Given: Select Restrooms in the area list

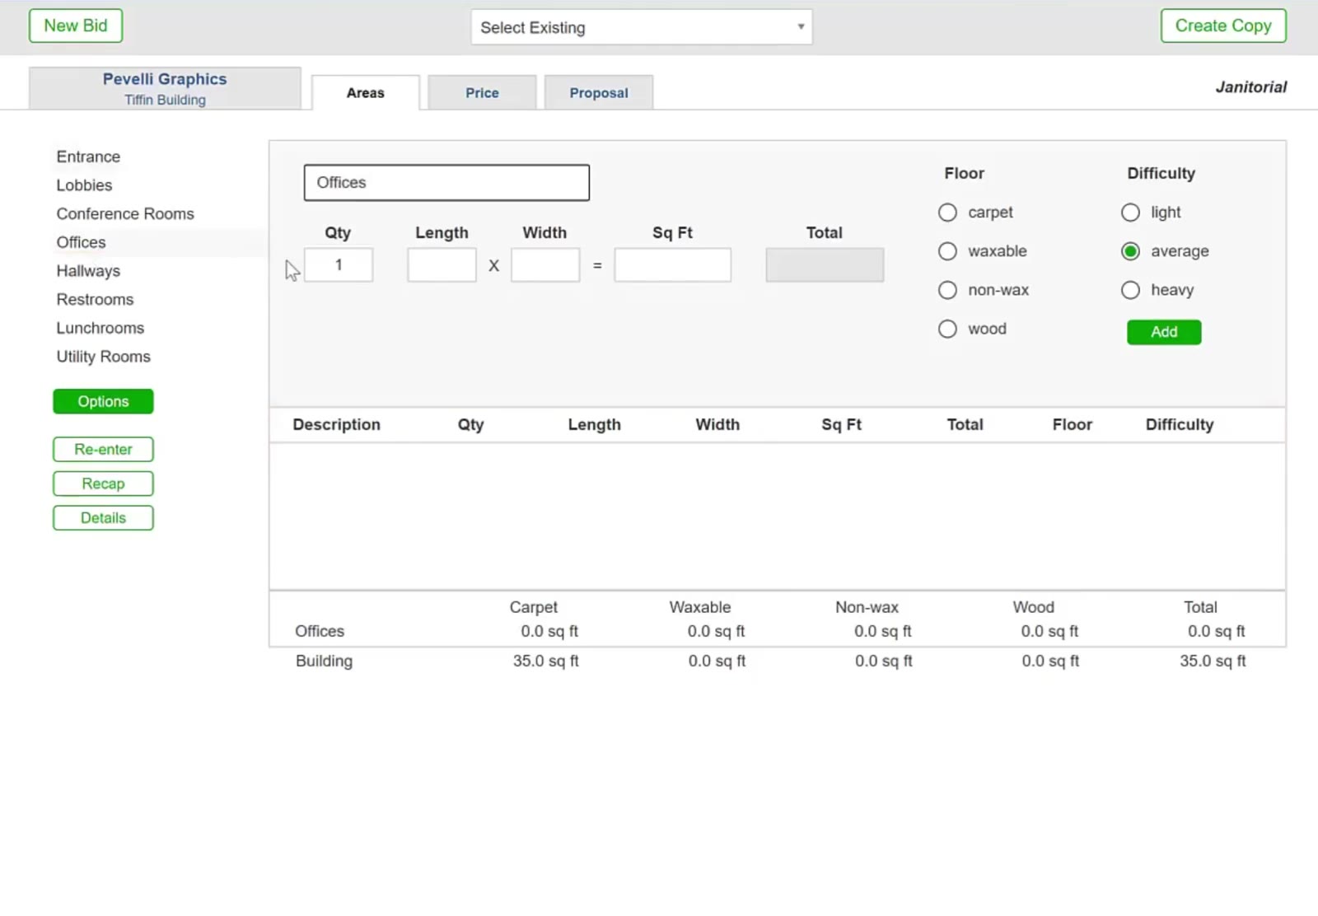Looking at the screenshot, I should coord(95,299).
